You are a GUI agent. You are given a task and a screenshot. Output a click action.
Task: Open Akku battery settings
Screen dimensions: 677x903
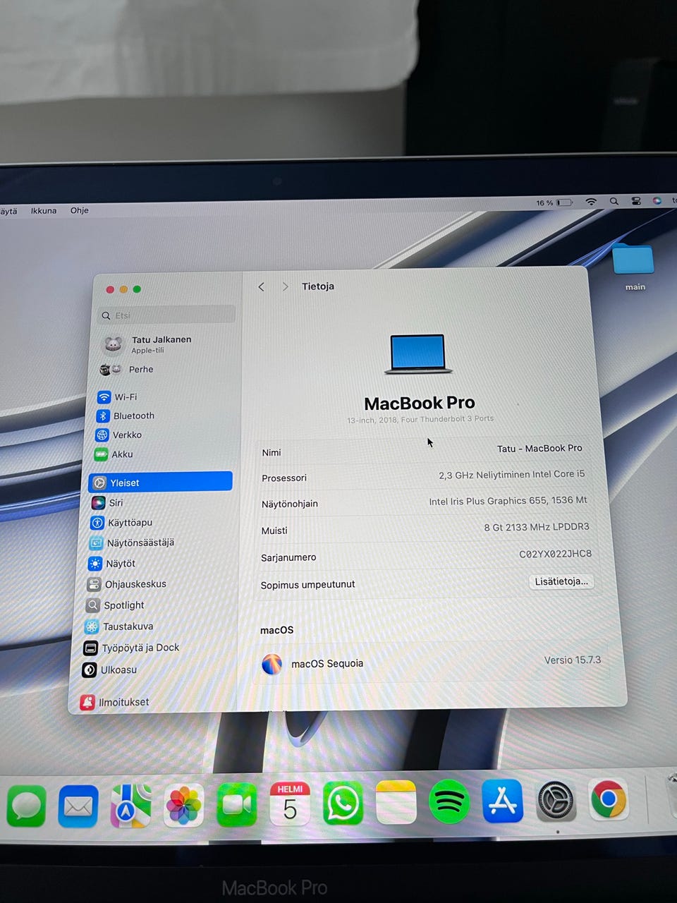coord(114,454)
